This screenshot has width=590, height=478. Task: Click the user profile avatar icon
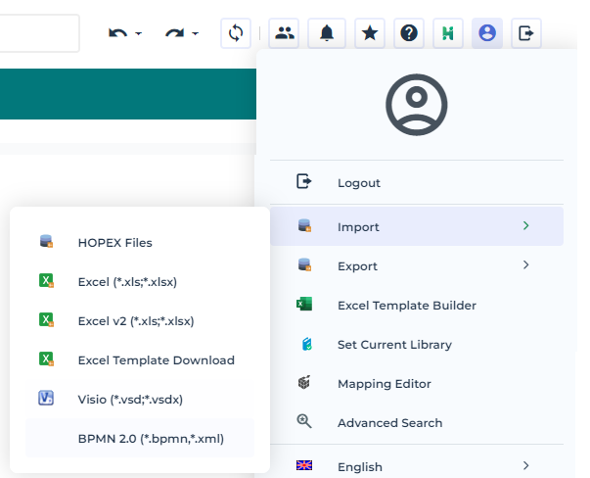487,33
